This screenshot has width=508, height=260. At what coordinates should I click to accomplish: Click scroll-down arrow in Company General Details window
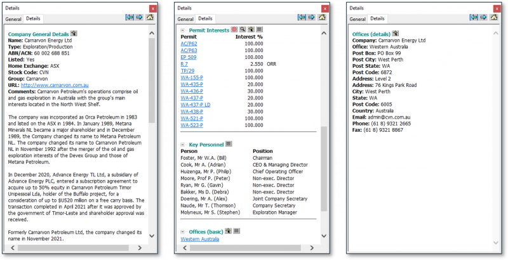click(x=152, y=236)
